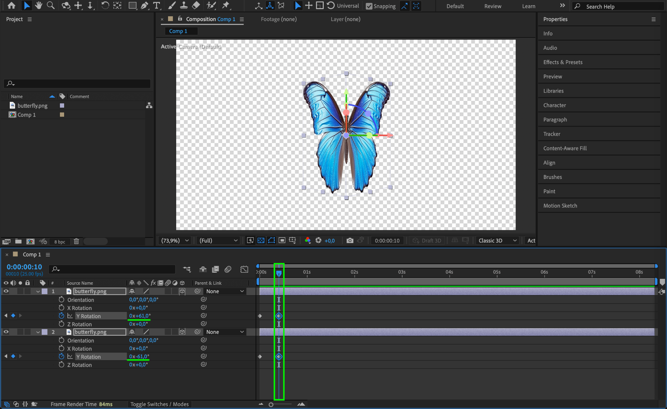Click the Take Snapshot camera icon

point(350,240)
